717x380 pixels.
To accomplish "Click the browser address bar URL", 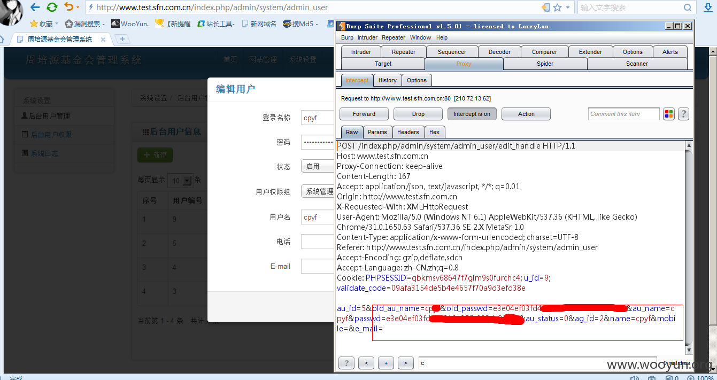I will point(212,7).
